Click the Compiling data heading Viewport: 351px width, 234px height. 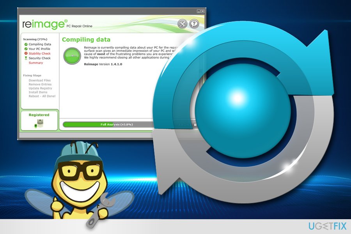(x=86, y=40)
